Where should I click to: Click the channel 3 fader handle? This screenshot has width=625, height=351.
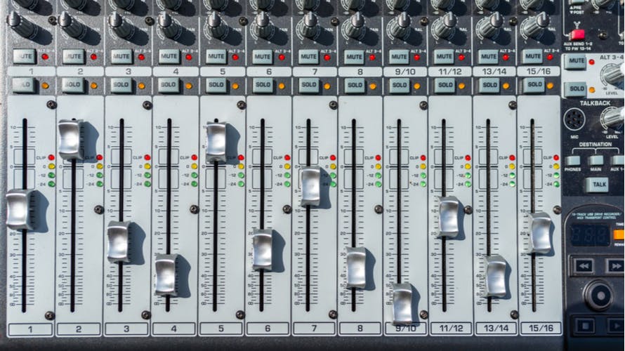119,241
